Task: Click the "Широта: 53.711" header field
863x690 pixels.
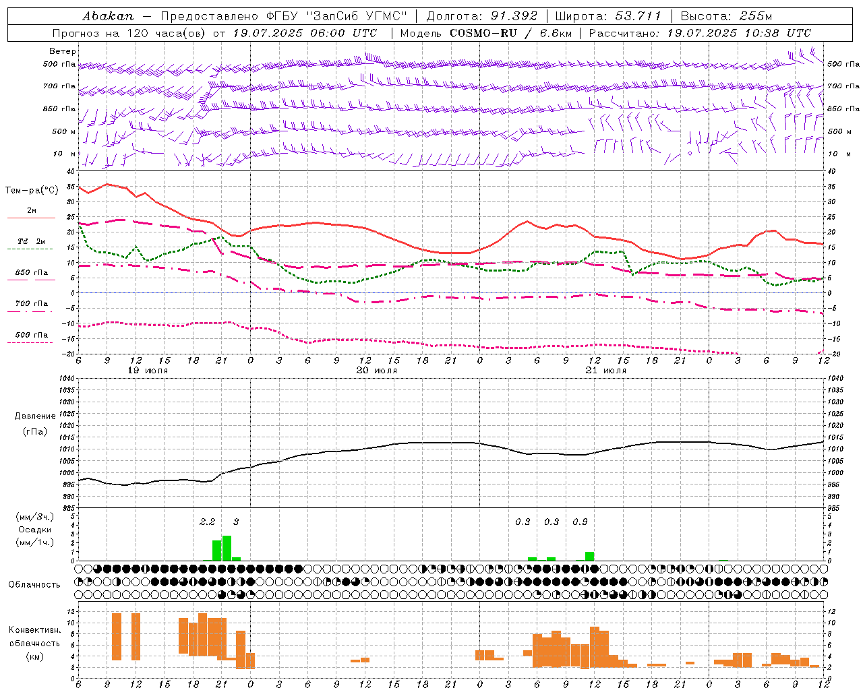Action: coord(609,15)
